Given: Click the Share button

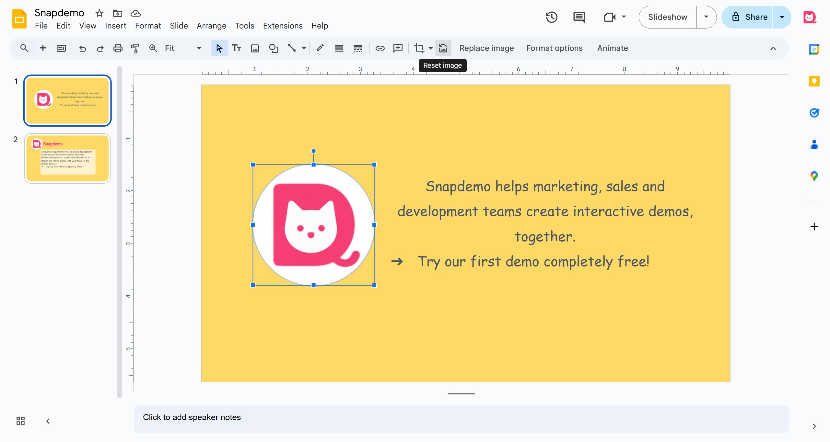Looking at the screenshot, I should 747,17.
